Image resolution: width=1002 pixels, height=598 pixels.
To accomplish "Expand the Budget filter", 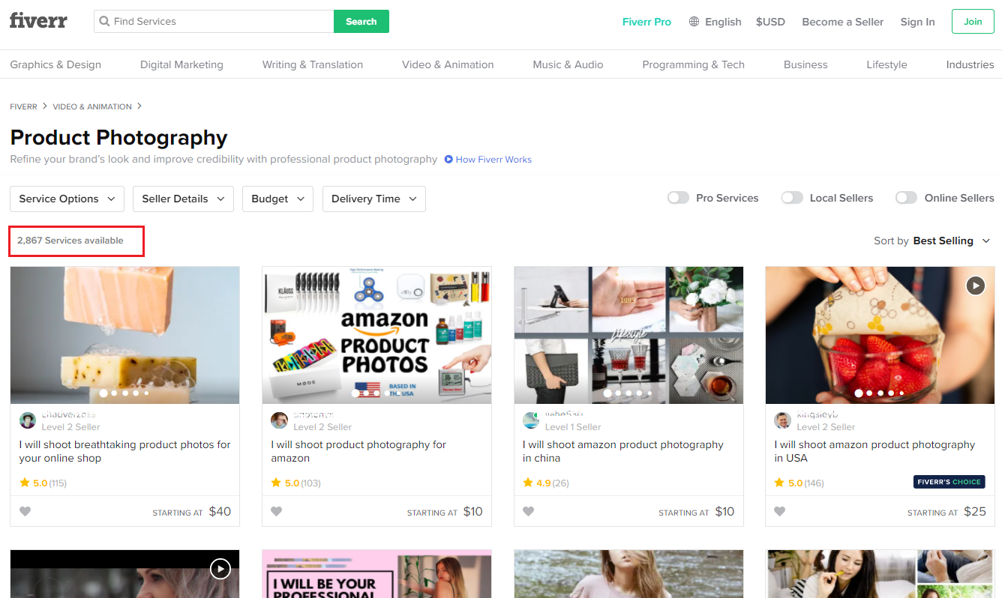I will click(x=277, y=199).
